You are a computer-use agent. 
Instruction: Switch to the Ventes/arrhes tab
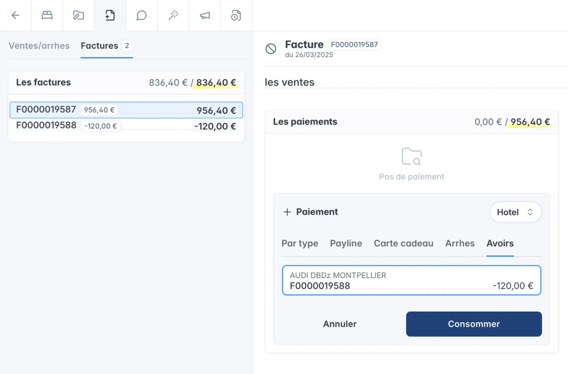tap(39, 46)
